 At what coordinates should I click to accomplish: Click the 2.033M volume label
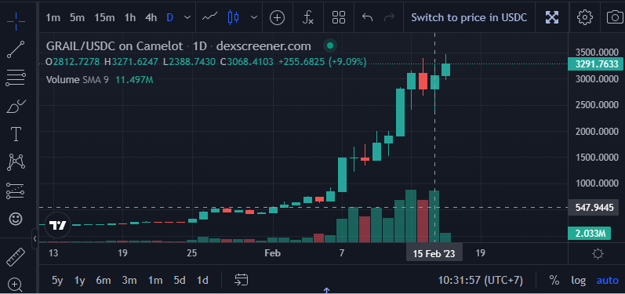589,234
